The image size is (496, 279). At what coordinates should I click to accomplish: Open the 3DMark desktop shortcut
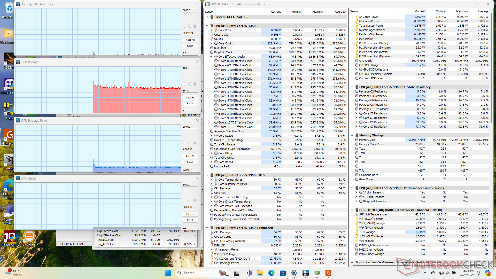(x=9, y=61)
